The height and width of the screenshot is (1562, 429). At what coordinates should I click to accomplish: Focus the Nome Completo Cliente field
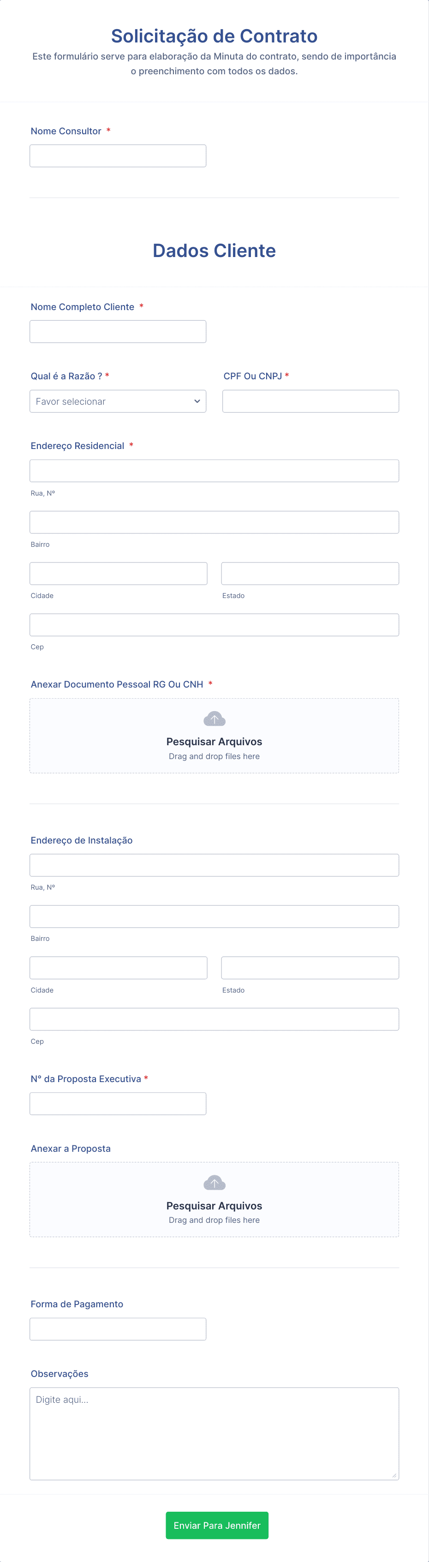point(118,332)
